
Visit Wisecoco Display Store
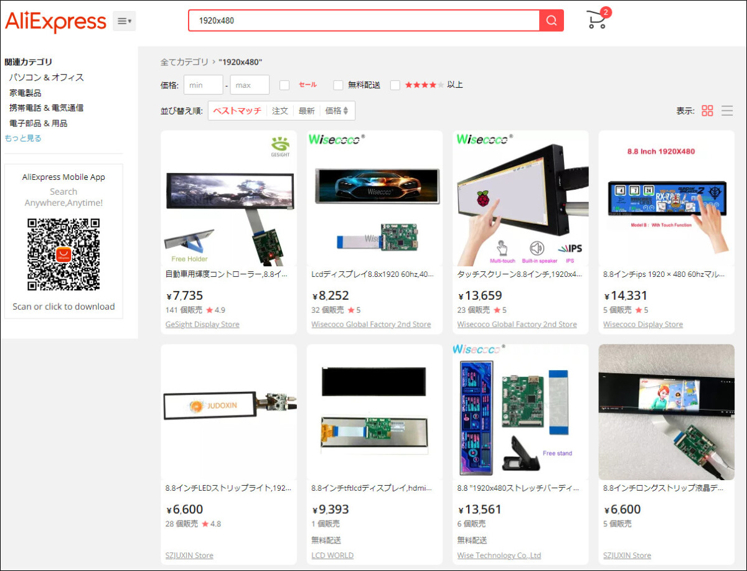pos(643,324)
